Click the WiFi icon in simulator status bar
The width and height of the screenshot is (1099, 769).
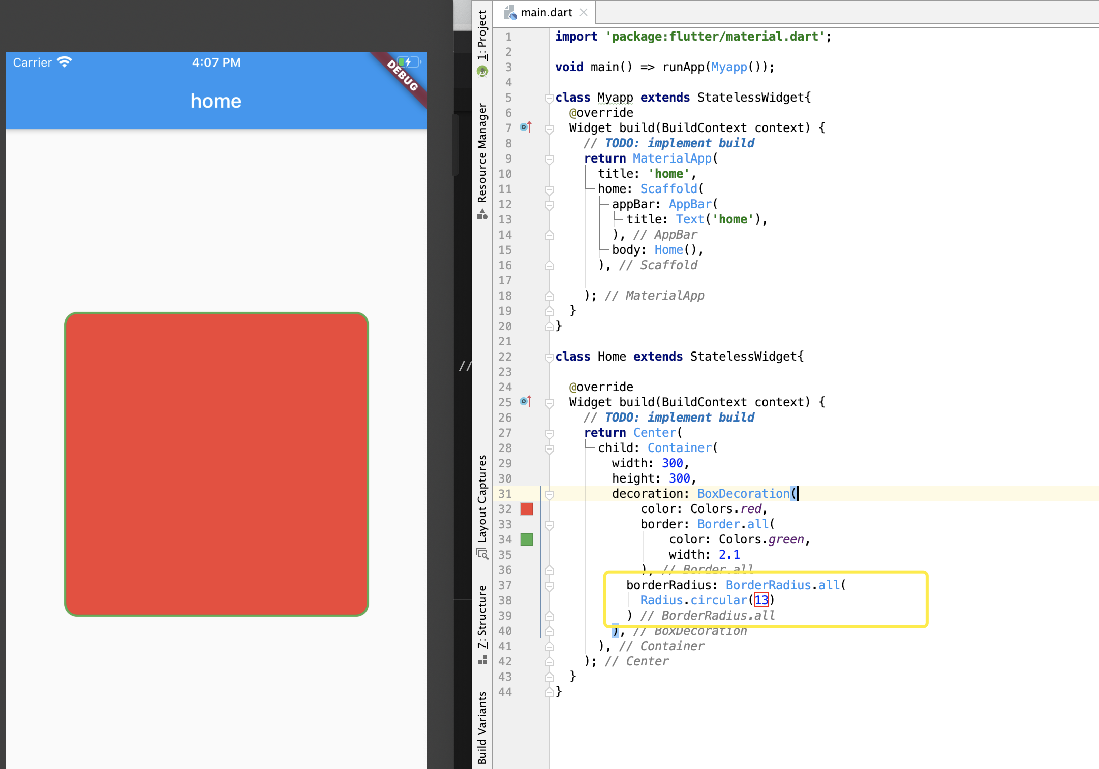tap(65, 62)
